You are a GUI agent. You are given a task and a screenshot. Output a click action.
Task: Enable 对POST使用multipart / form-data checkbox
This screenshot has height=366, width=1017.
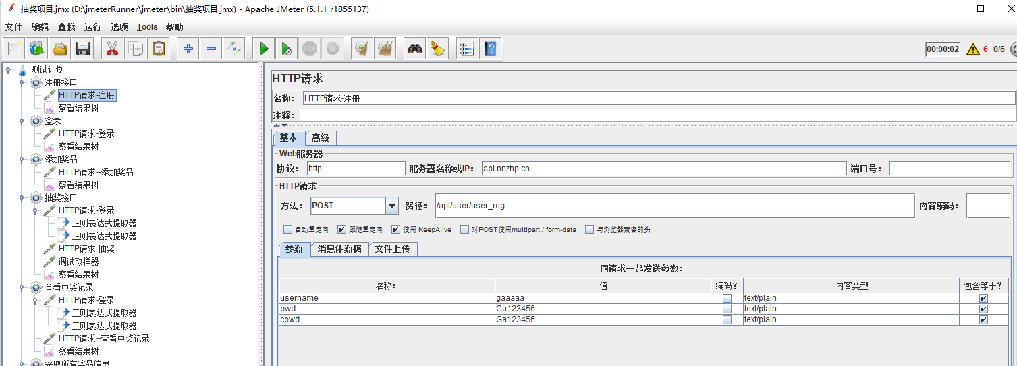pyautogui.click(x=464, y=229)
